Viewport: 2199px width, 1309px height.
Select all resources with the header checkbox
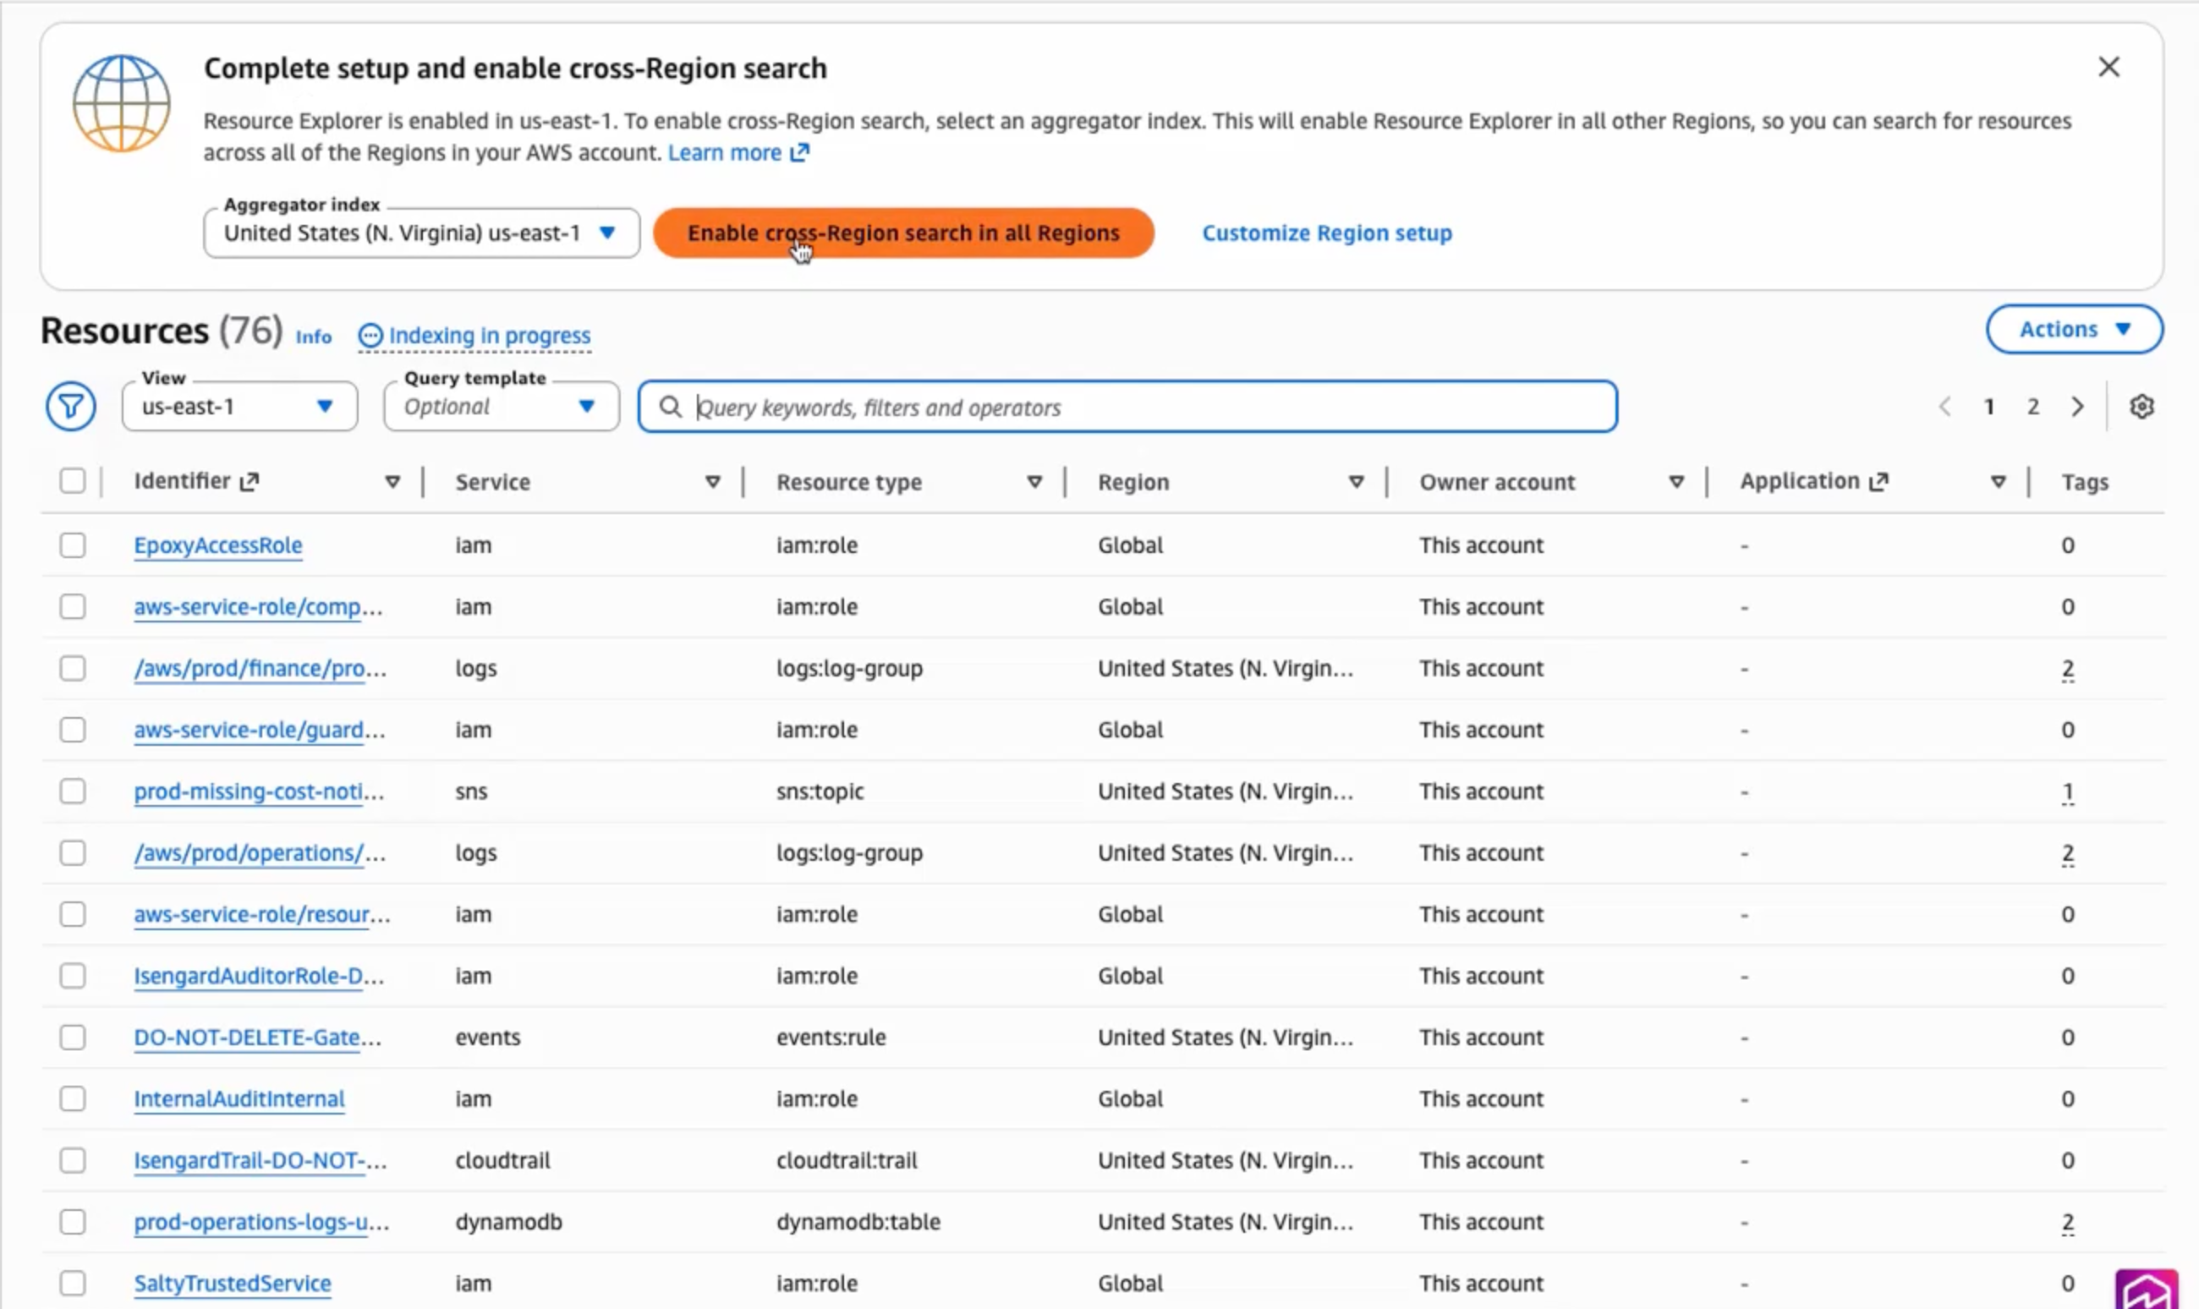(x=73, y=481)
